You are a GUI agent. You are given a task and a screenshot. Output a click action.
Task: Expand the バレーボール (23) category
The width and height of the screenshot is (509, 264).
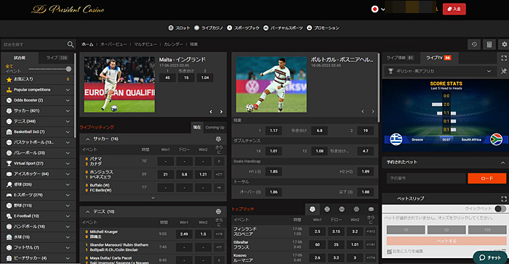[68, 153]
